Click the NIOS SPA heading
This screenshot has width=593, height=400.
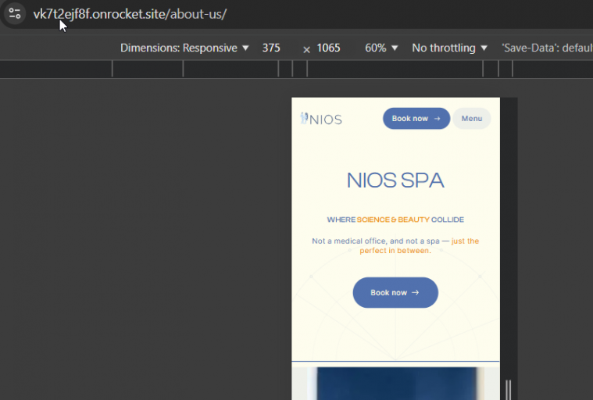(395, 180)
